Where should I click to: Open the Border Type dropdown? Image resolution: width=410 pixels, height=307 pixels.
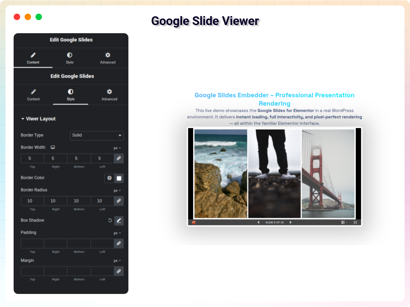pos(97,136)
